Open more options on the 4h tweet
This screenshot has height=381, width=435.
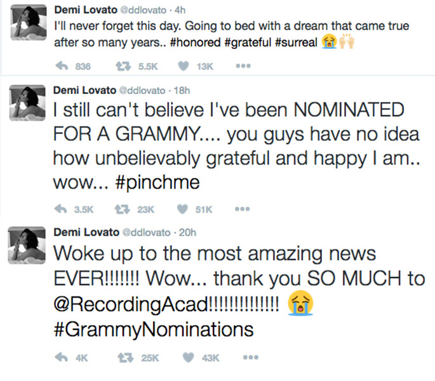coord(243,66)
